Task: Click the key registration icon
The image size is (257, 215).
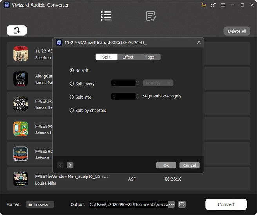Action: 213,5
